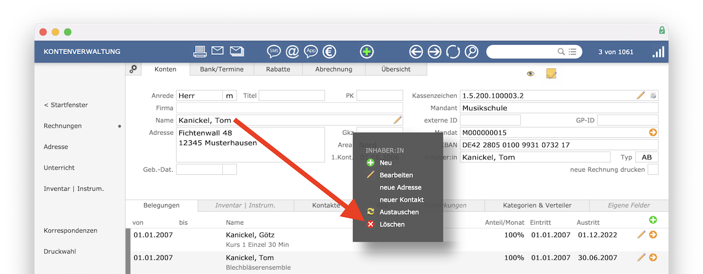Click the signal bars status icon
This screenshot has width=703, height=274.
tap(658, 52)
